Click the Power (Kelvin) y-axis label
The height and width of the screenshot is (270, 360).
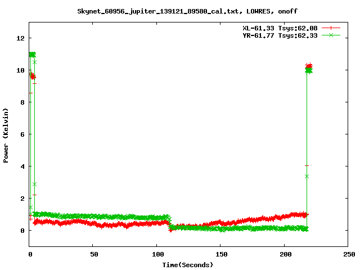6,134
